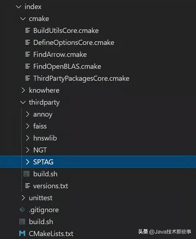Image resolution: width=196 pixels, height=239 pixels.
Task: Expand the knowhere folder
Action: pos(23,90)
